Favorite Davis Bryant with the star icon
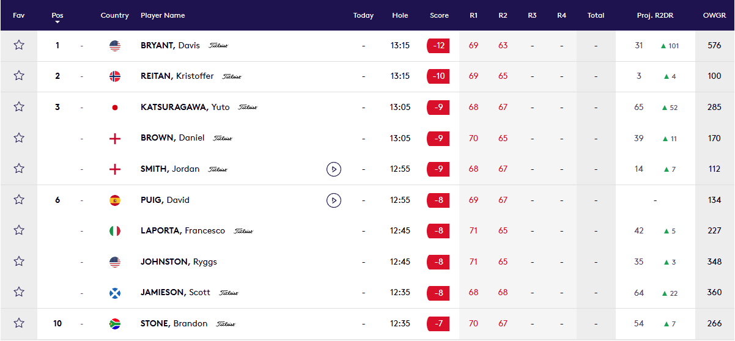 click(x=19, y=45)
